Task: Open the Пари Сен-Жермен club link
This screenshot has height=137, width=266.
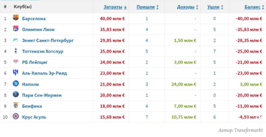Action: coord(42,95)
